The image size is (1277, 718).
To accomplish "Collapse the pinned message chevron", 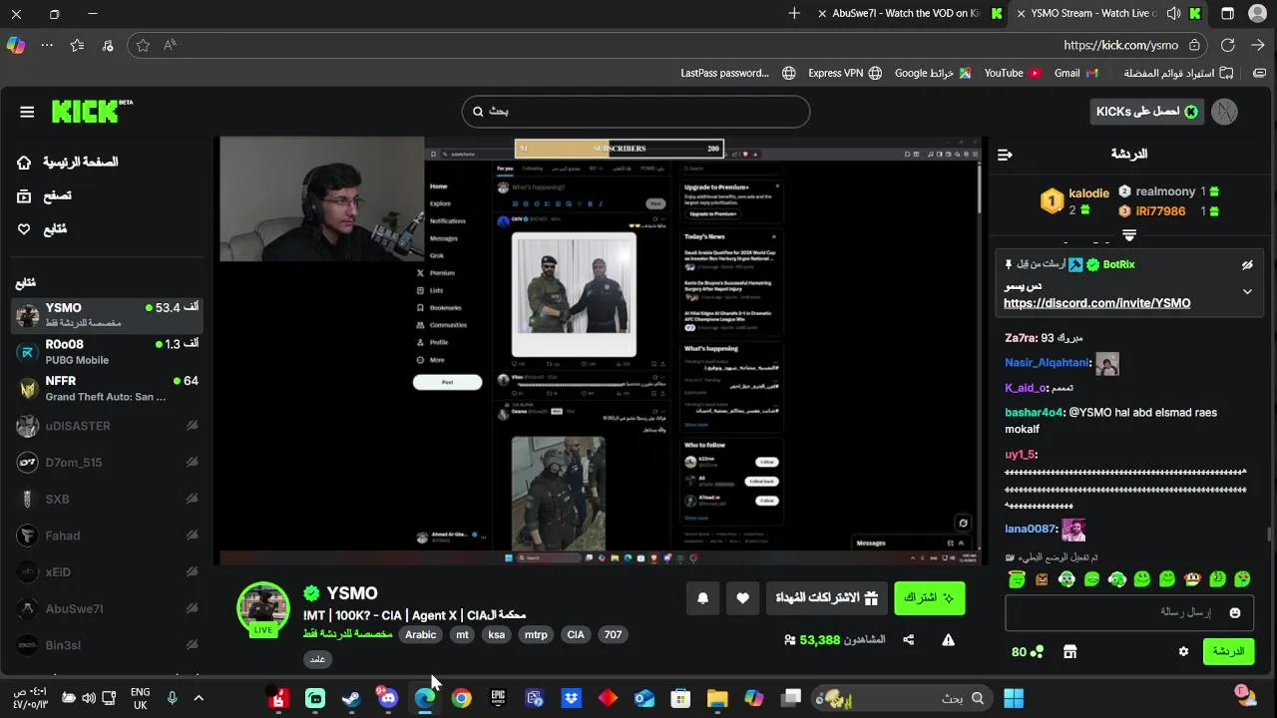I will [1247, 292].
